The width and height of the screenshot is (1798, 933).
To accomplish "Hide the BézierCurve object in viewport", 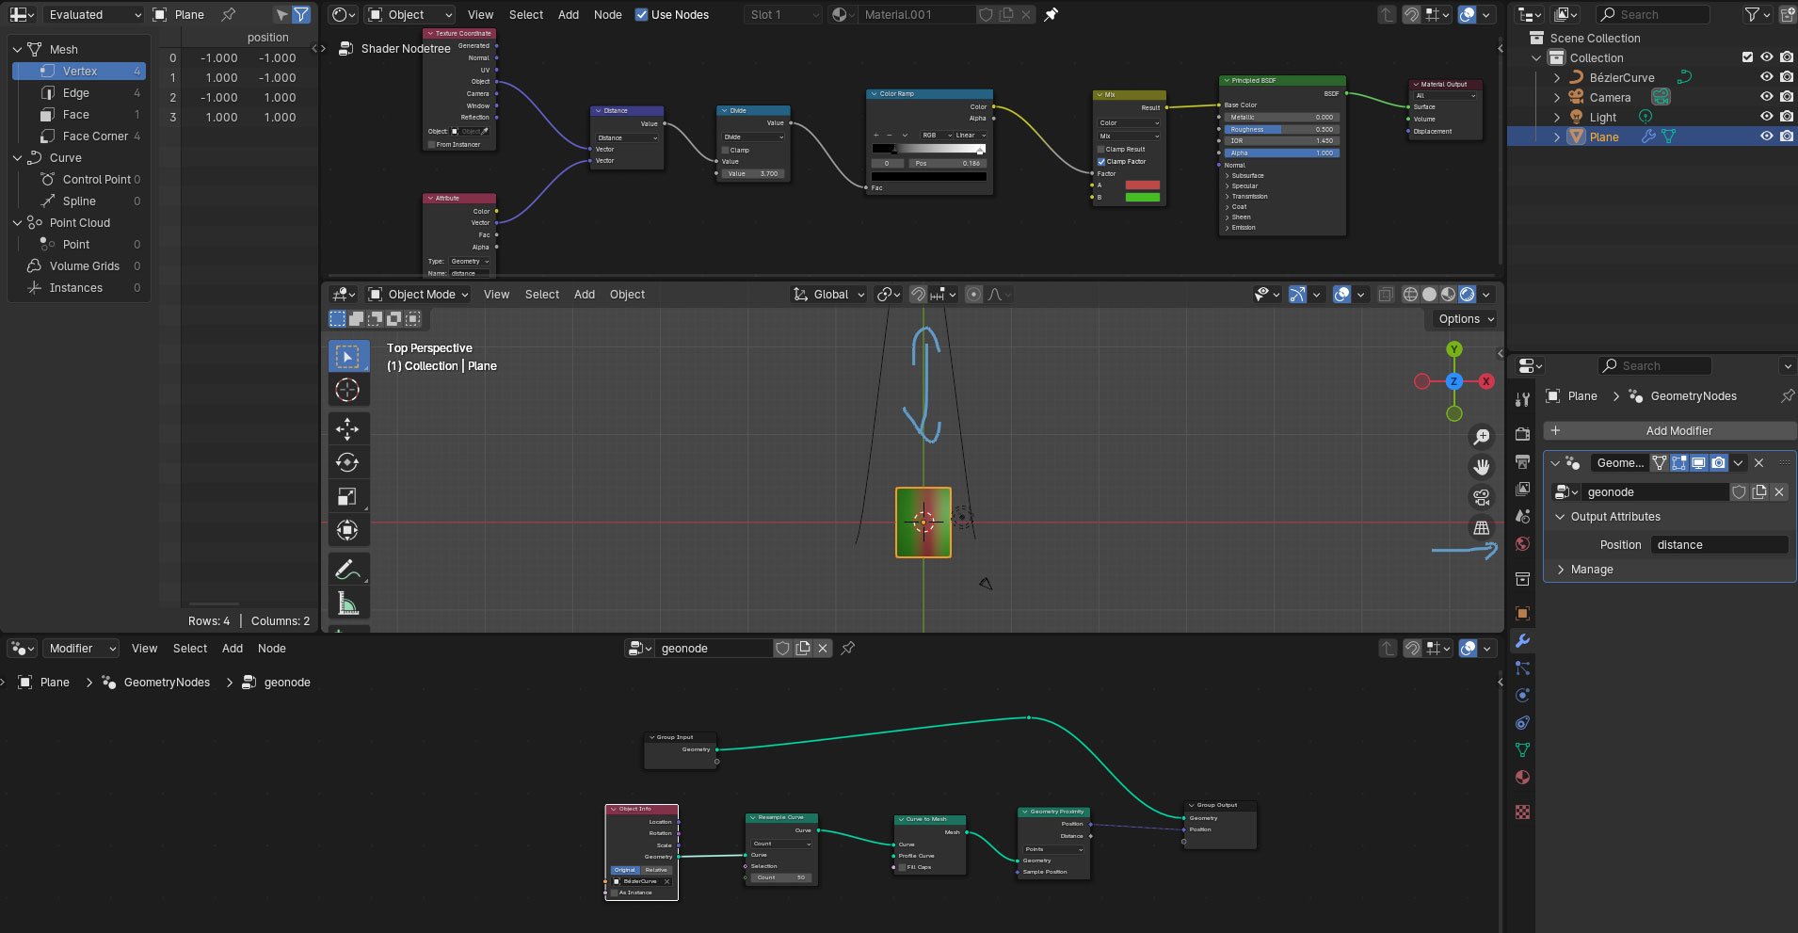I will (1766, 77).
